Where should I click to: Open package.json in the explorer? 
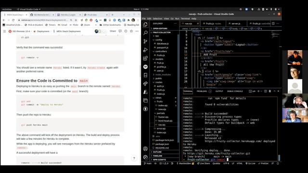pos(162,144)
